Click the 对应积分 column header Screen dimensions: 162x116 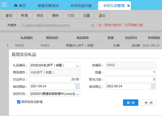pyautogui.click(x=131, y=38)
